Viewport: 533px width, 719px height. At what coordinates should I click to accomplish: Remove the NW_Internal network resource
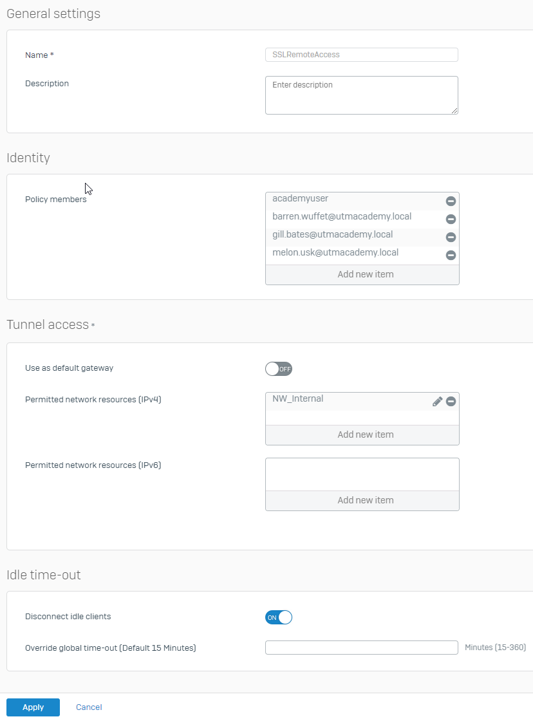[451, 401]
